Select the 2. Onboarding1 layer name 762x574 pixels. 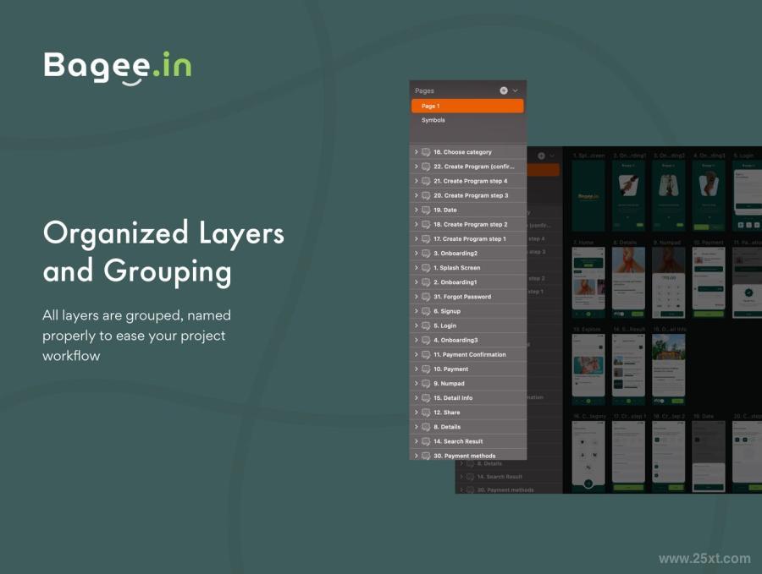tap(455, 282)
